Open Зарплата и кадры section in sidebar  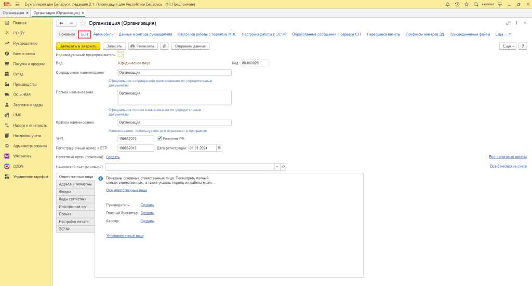28,105
